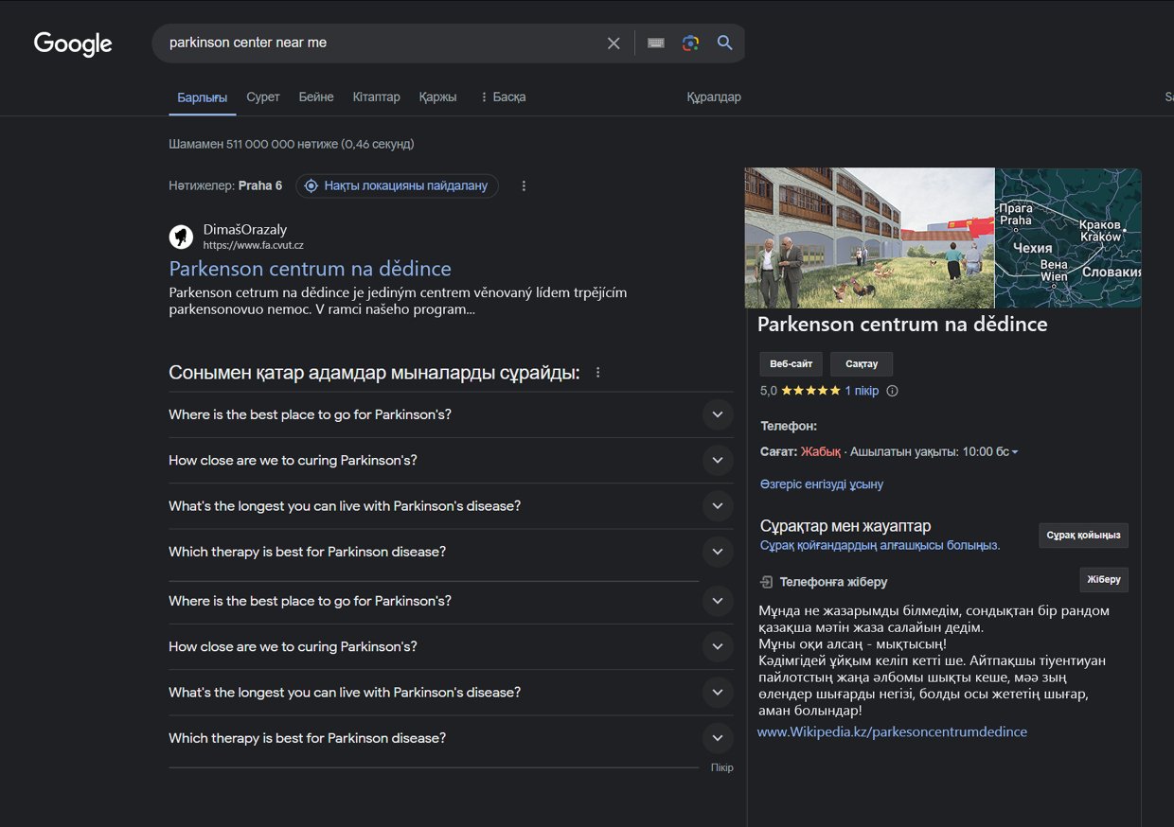Expand second Where is the best place question
Image resolution: width=1174 pixels, height=827 pixels.
[x=451, y=601]
